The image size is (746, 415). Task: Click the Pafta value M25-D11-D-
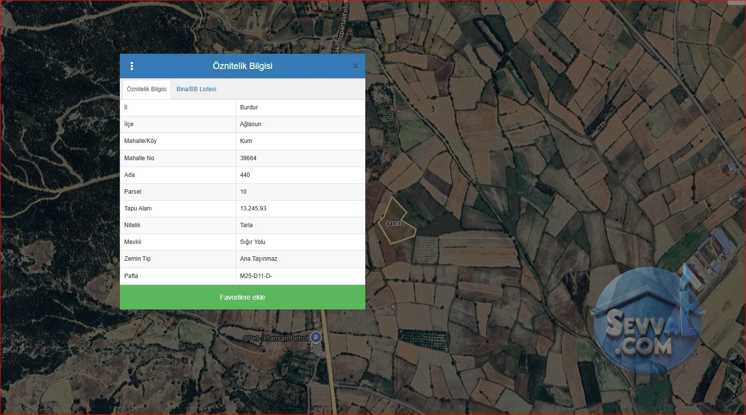pos(256,276)
